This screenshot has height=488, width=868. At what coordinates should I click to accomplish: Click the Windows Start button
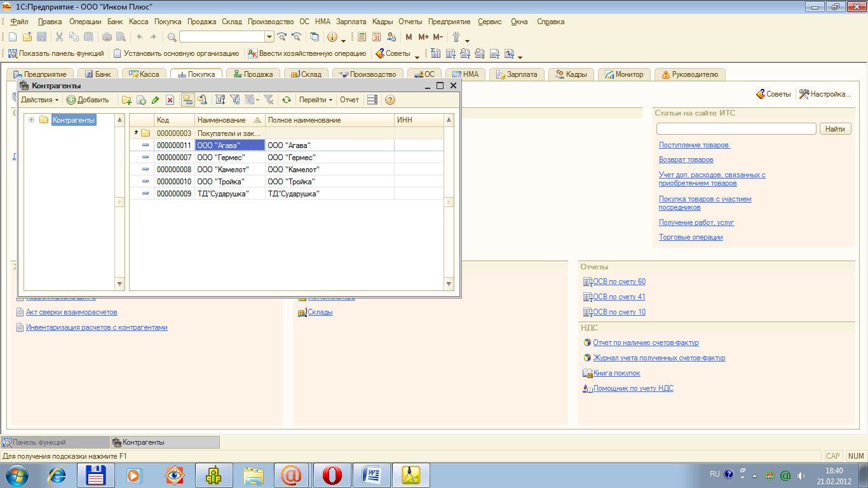tap(18, 475)
